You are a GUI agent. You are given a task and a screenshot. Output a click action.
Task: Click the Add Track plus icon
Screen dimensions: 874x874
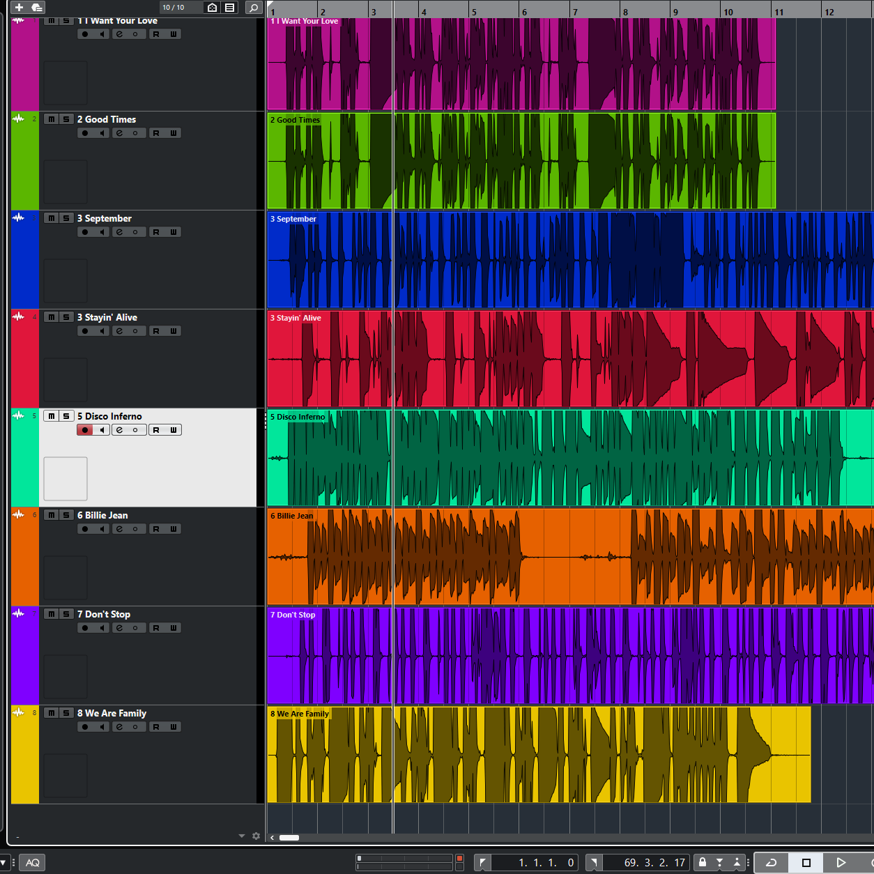[x=19, y=8]
